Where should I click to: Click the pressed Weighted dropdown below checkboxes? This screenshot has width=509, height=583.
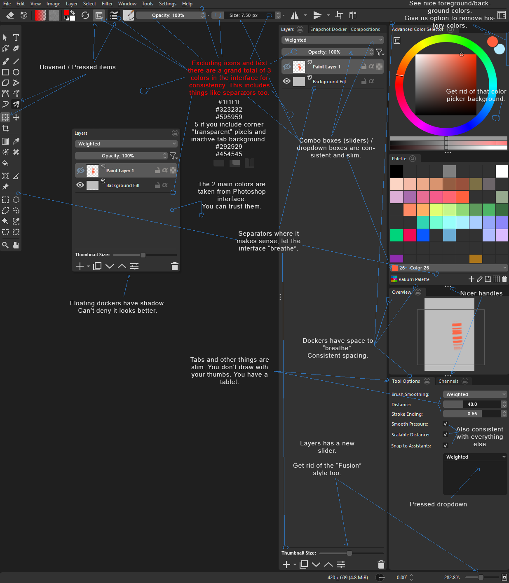click(475, 457)
